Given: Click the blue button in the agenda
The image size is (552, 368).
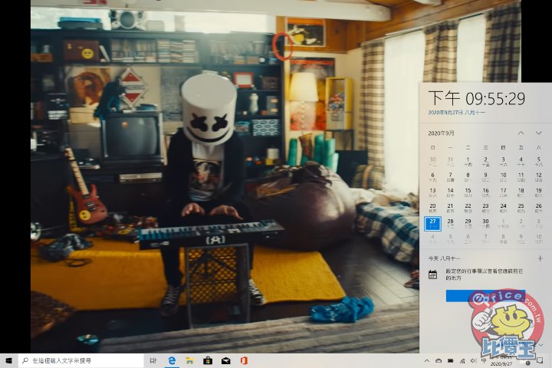Looking at the screenshot, I should (x=485, y=296).
